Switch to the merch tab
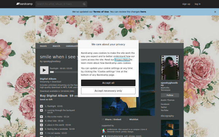219x137 pixels. [56, 46]
